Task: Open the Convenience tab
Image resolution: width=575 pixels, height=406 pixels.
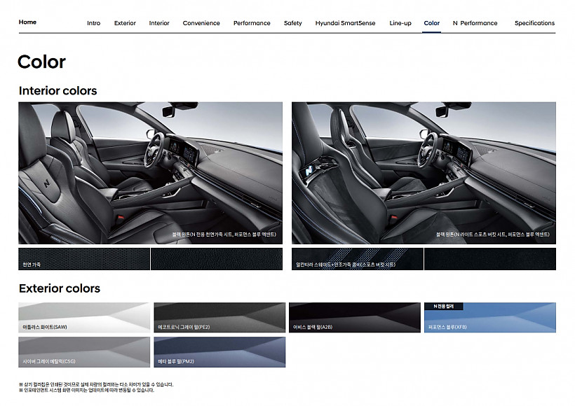Action: [x=201, y=23]
